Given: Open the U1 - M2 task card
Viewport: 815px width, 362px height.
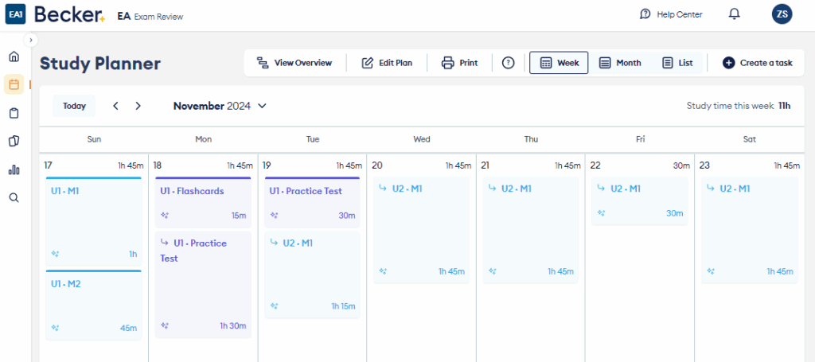Looking at the screenshot, I should pyautogui.click(x=94, y=306).
